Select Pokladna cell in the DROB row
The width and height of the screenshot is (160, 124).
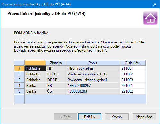coord(35,80)
